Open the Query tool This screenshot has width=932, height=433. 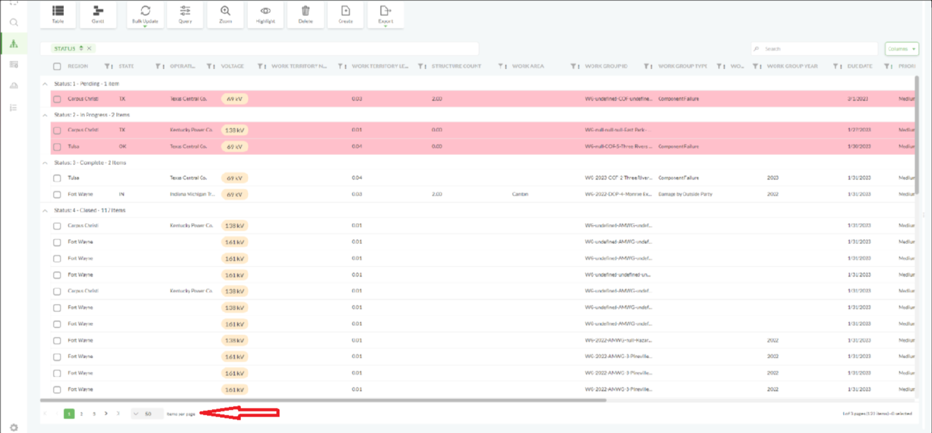point(185,14)
